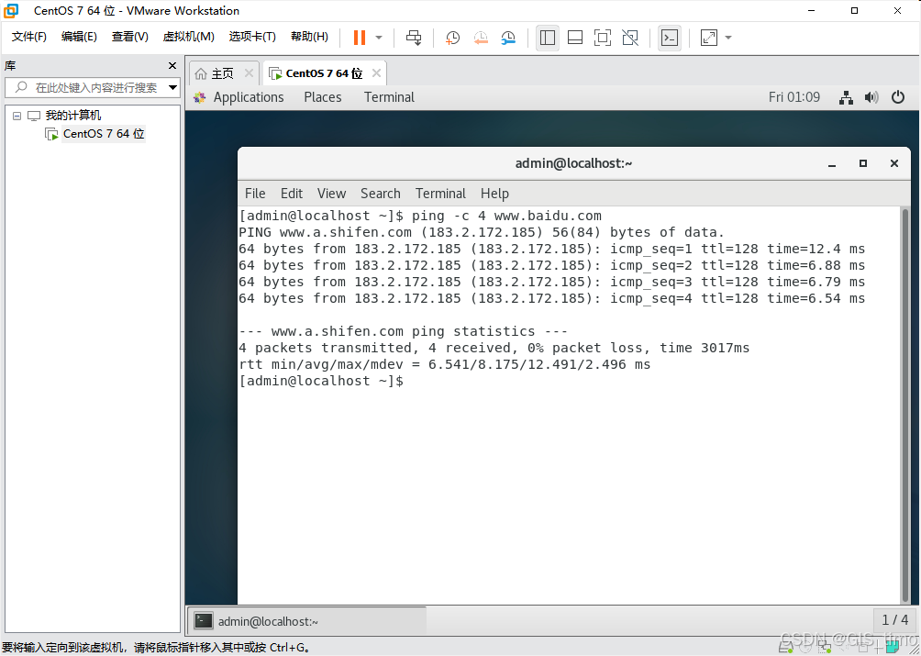This screenshot has height=656, width=921.
Task: Minimize the admin@localhost terminal window
Action: 832,164
